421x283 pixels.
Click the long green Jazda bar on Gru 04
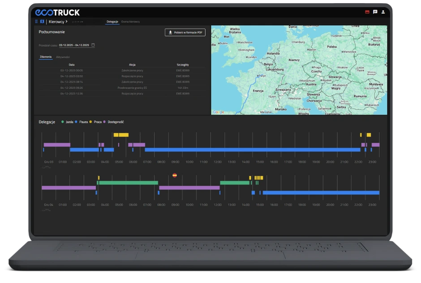point(128,183)
